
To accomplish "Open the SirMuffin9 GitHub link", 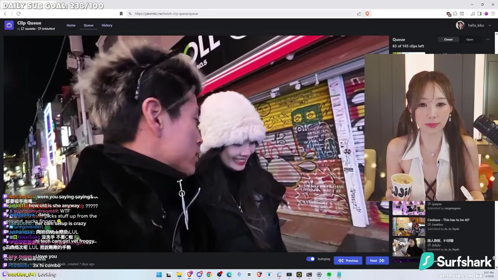I will coord(47,29).
